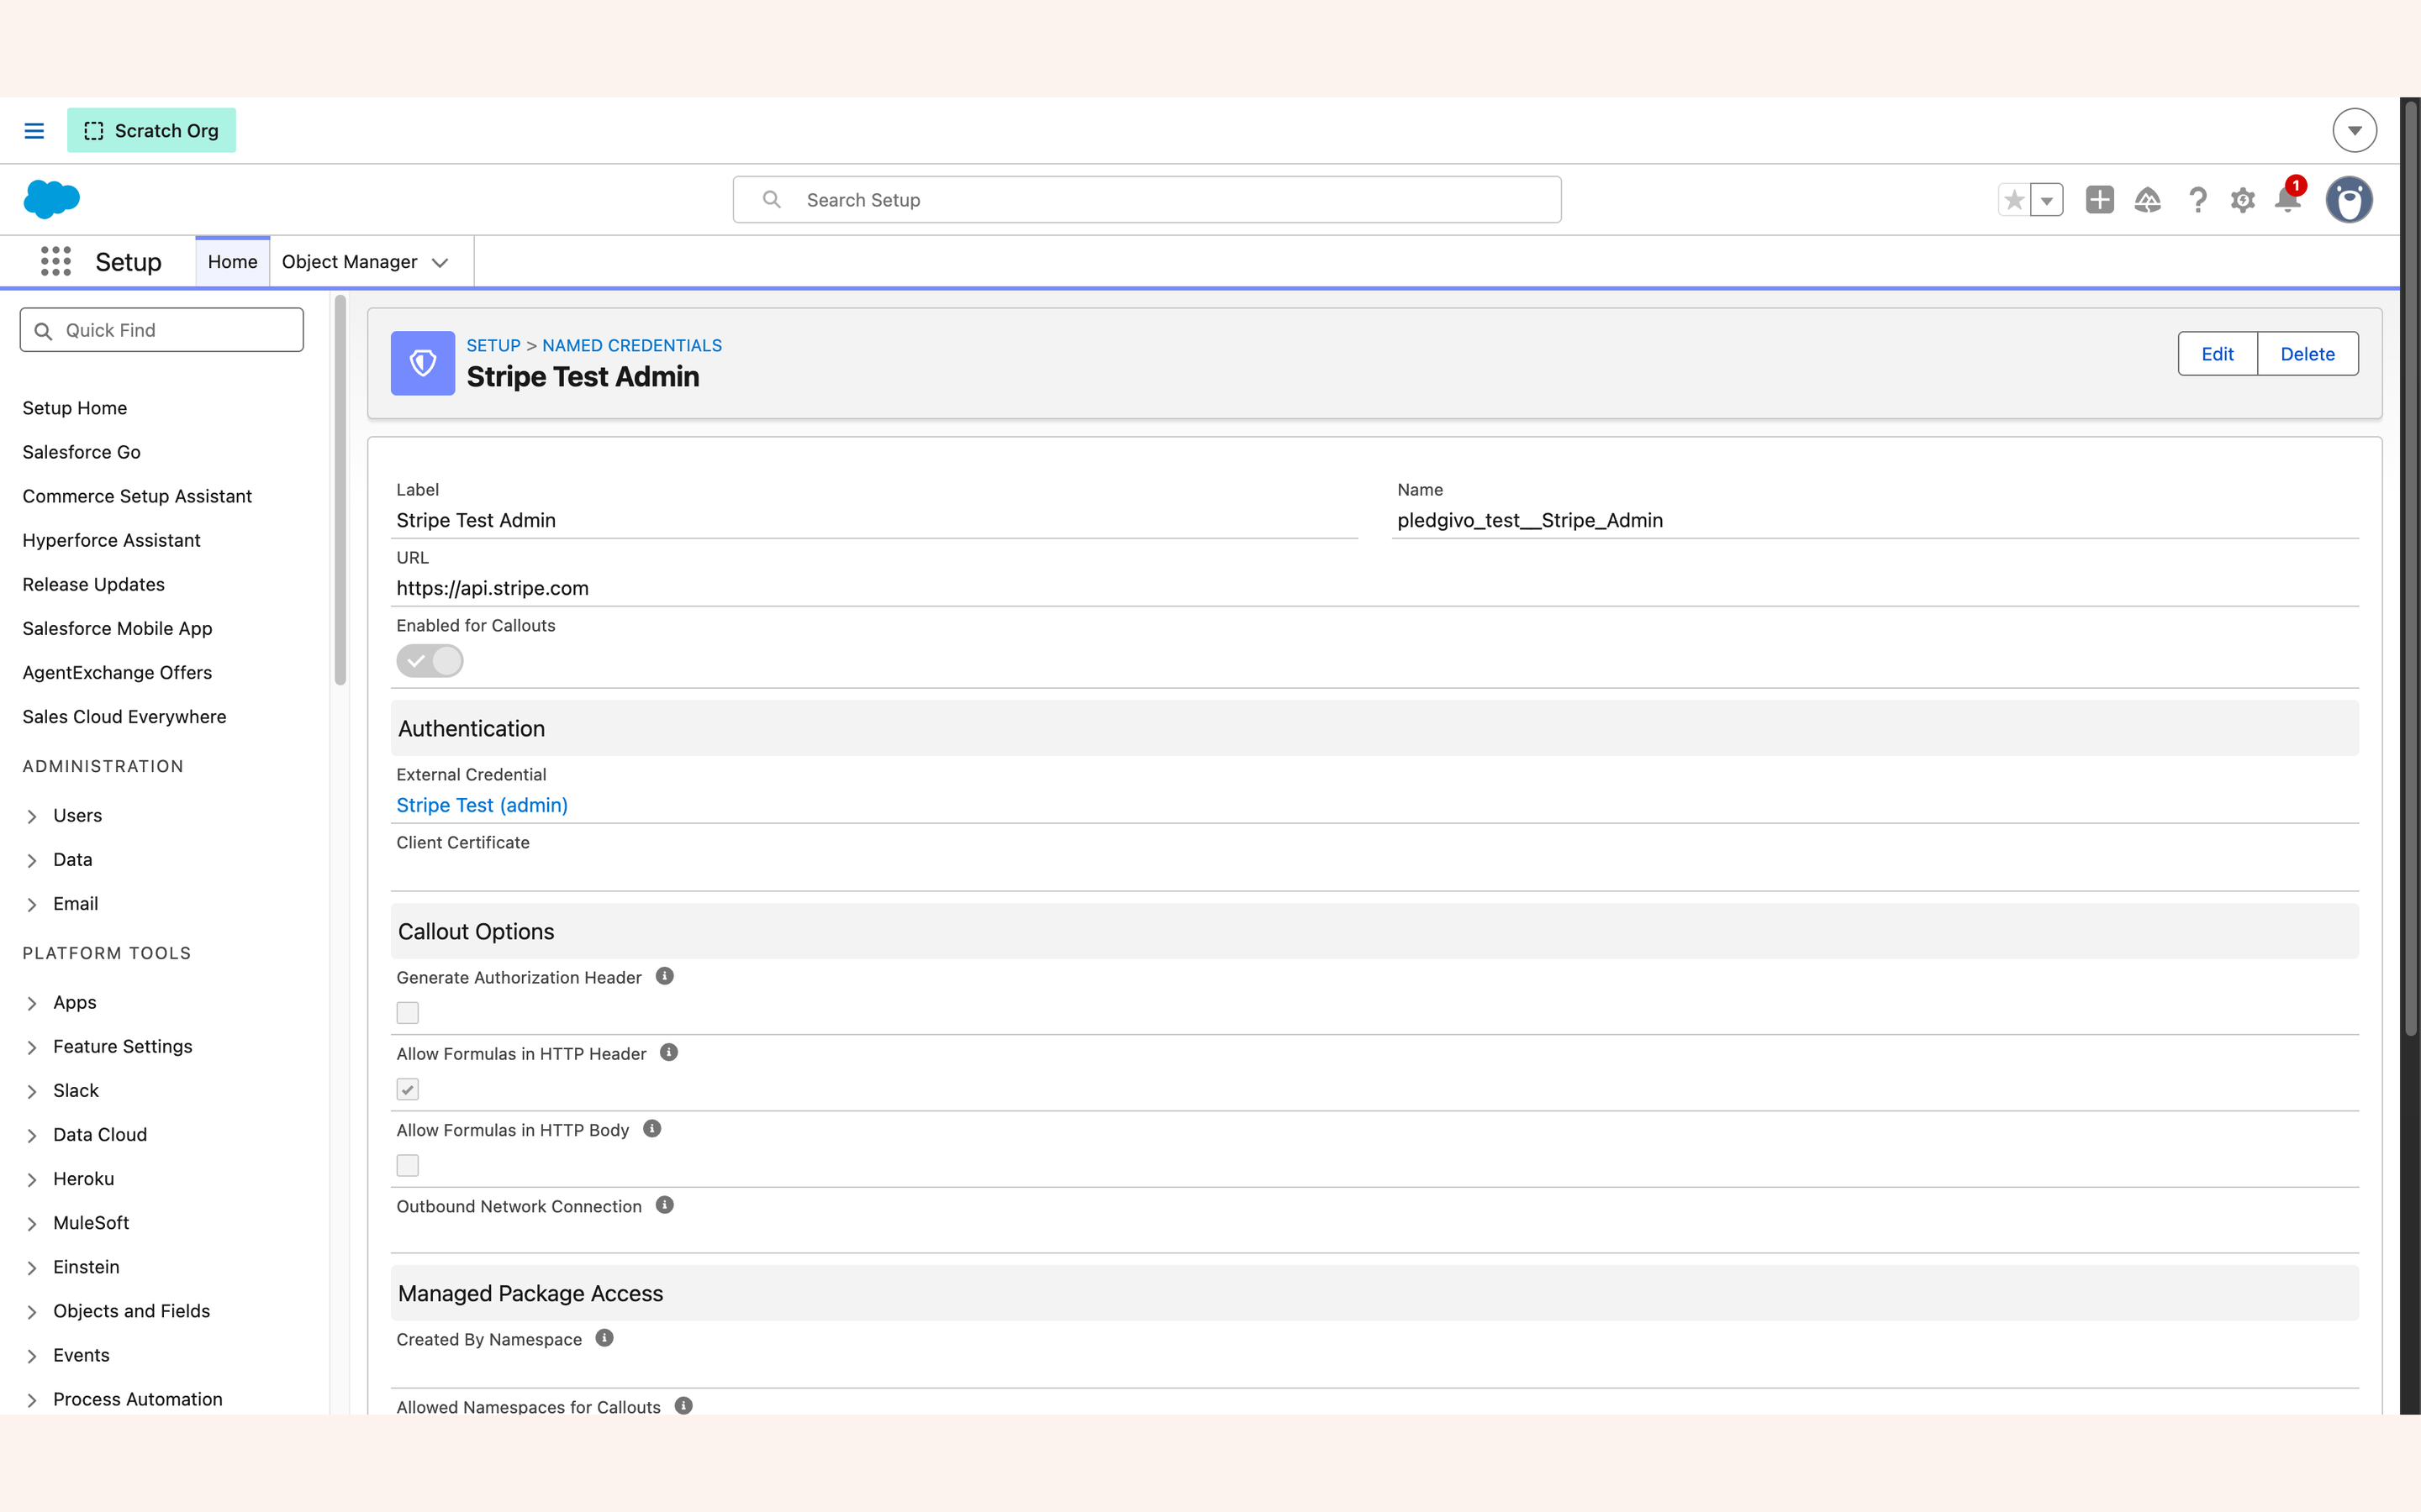This screenshot has height=1512, width=2421.
Task: Open the help question mark icon
Action: click(x=2197, y=200)
